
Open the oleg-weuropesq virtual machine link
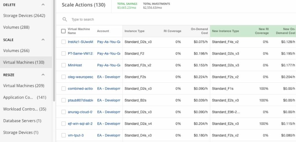80,77
